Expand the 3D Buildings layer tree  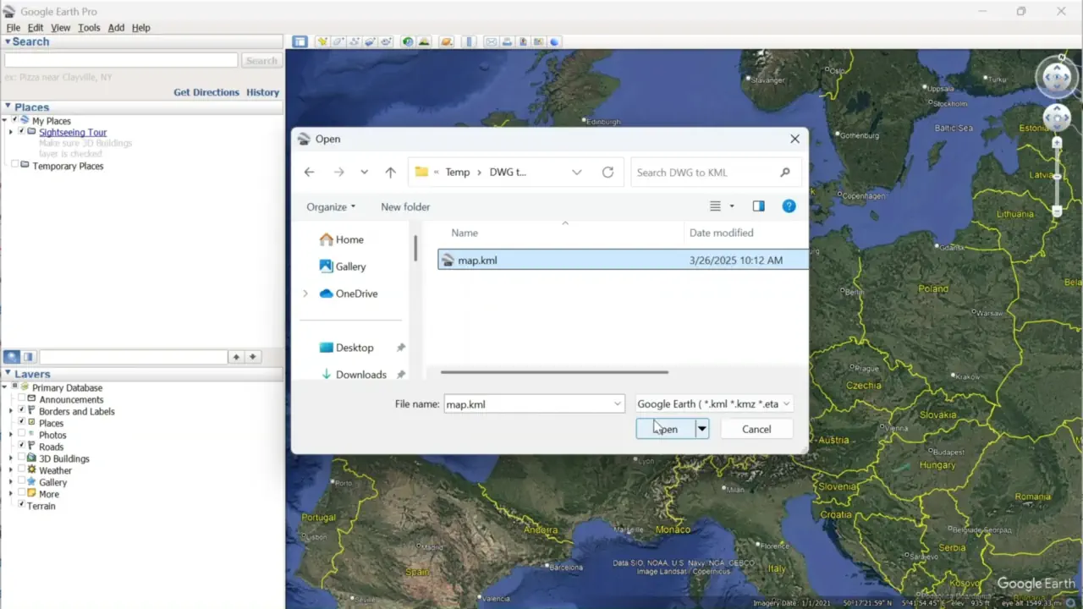tap(11, 458)
